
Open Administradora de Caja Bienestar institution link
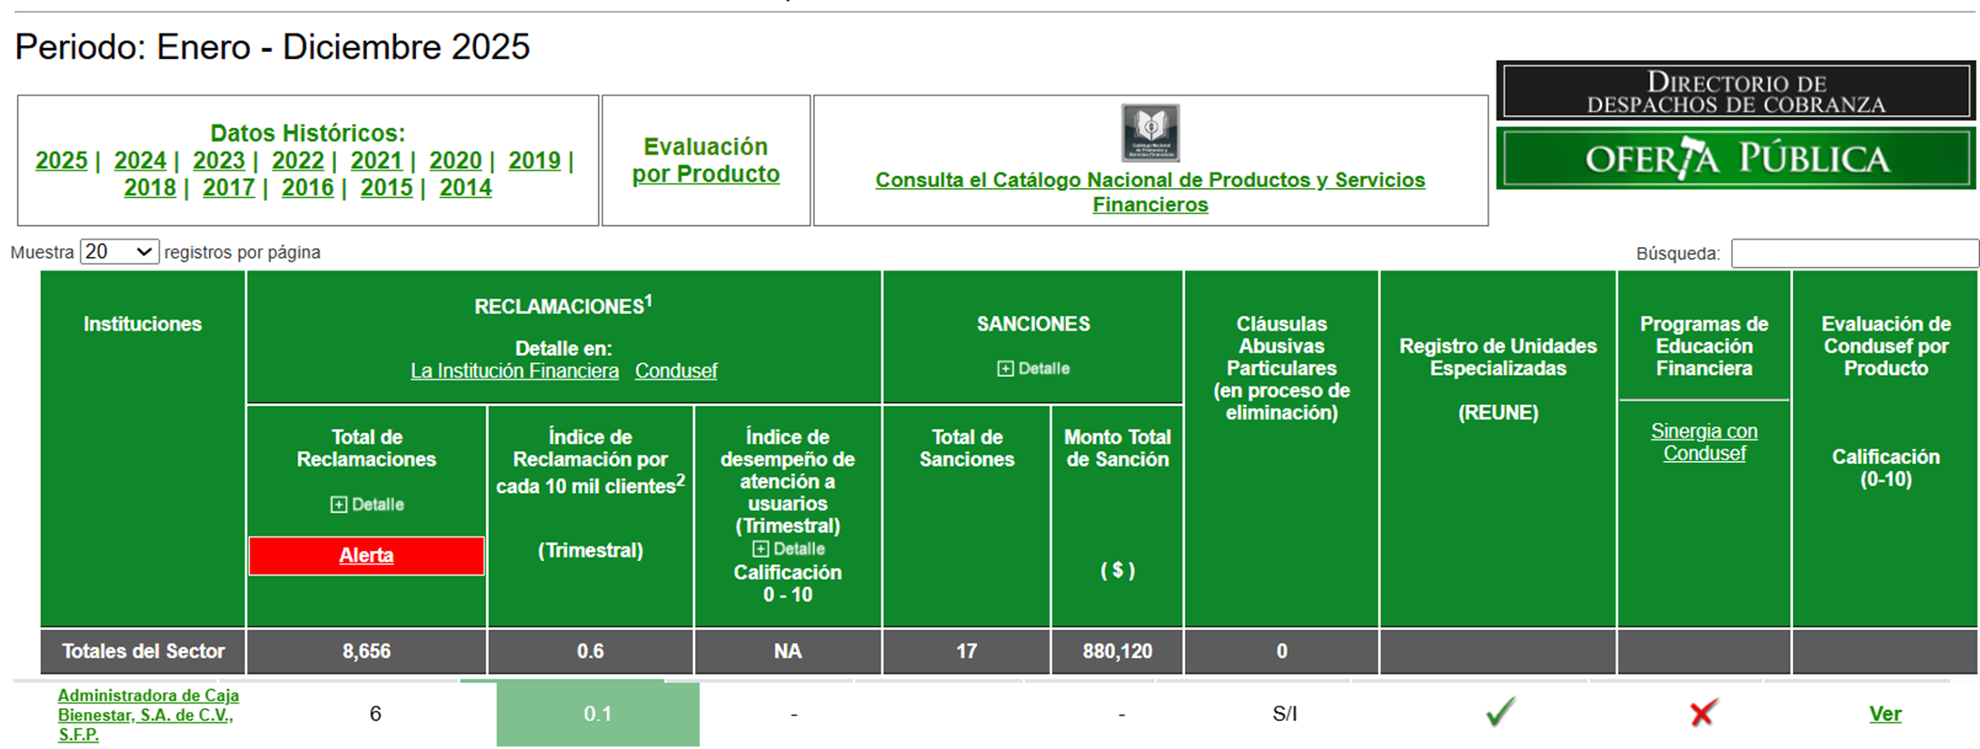point(148,715)
